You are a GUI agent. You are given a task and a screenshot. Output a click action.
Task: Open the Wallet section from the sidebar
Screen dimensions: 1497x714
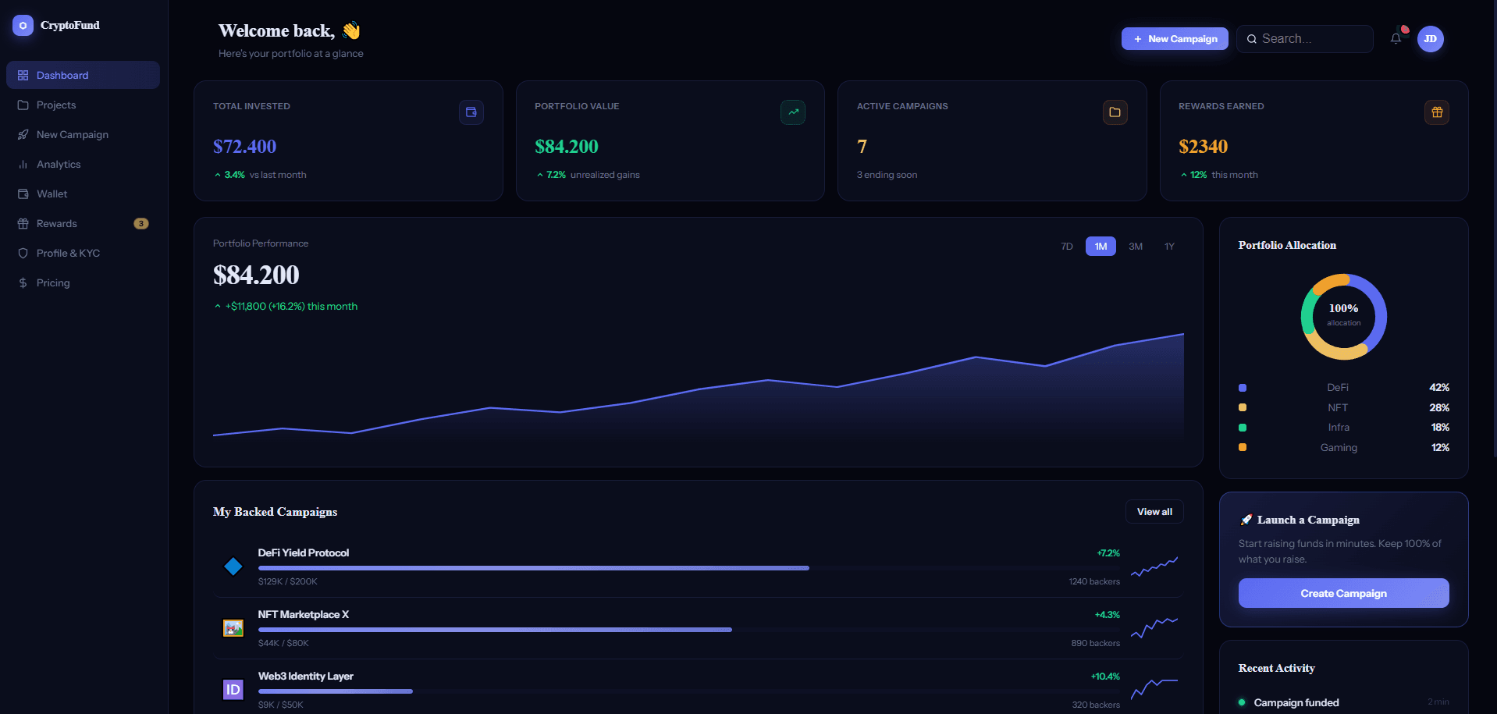pyautogui.click(x=52, y=194)
